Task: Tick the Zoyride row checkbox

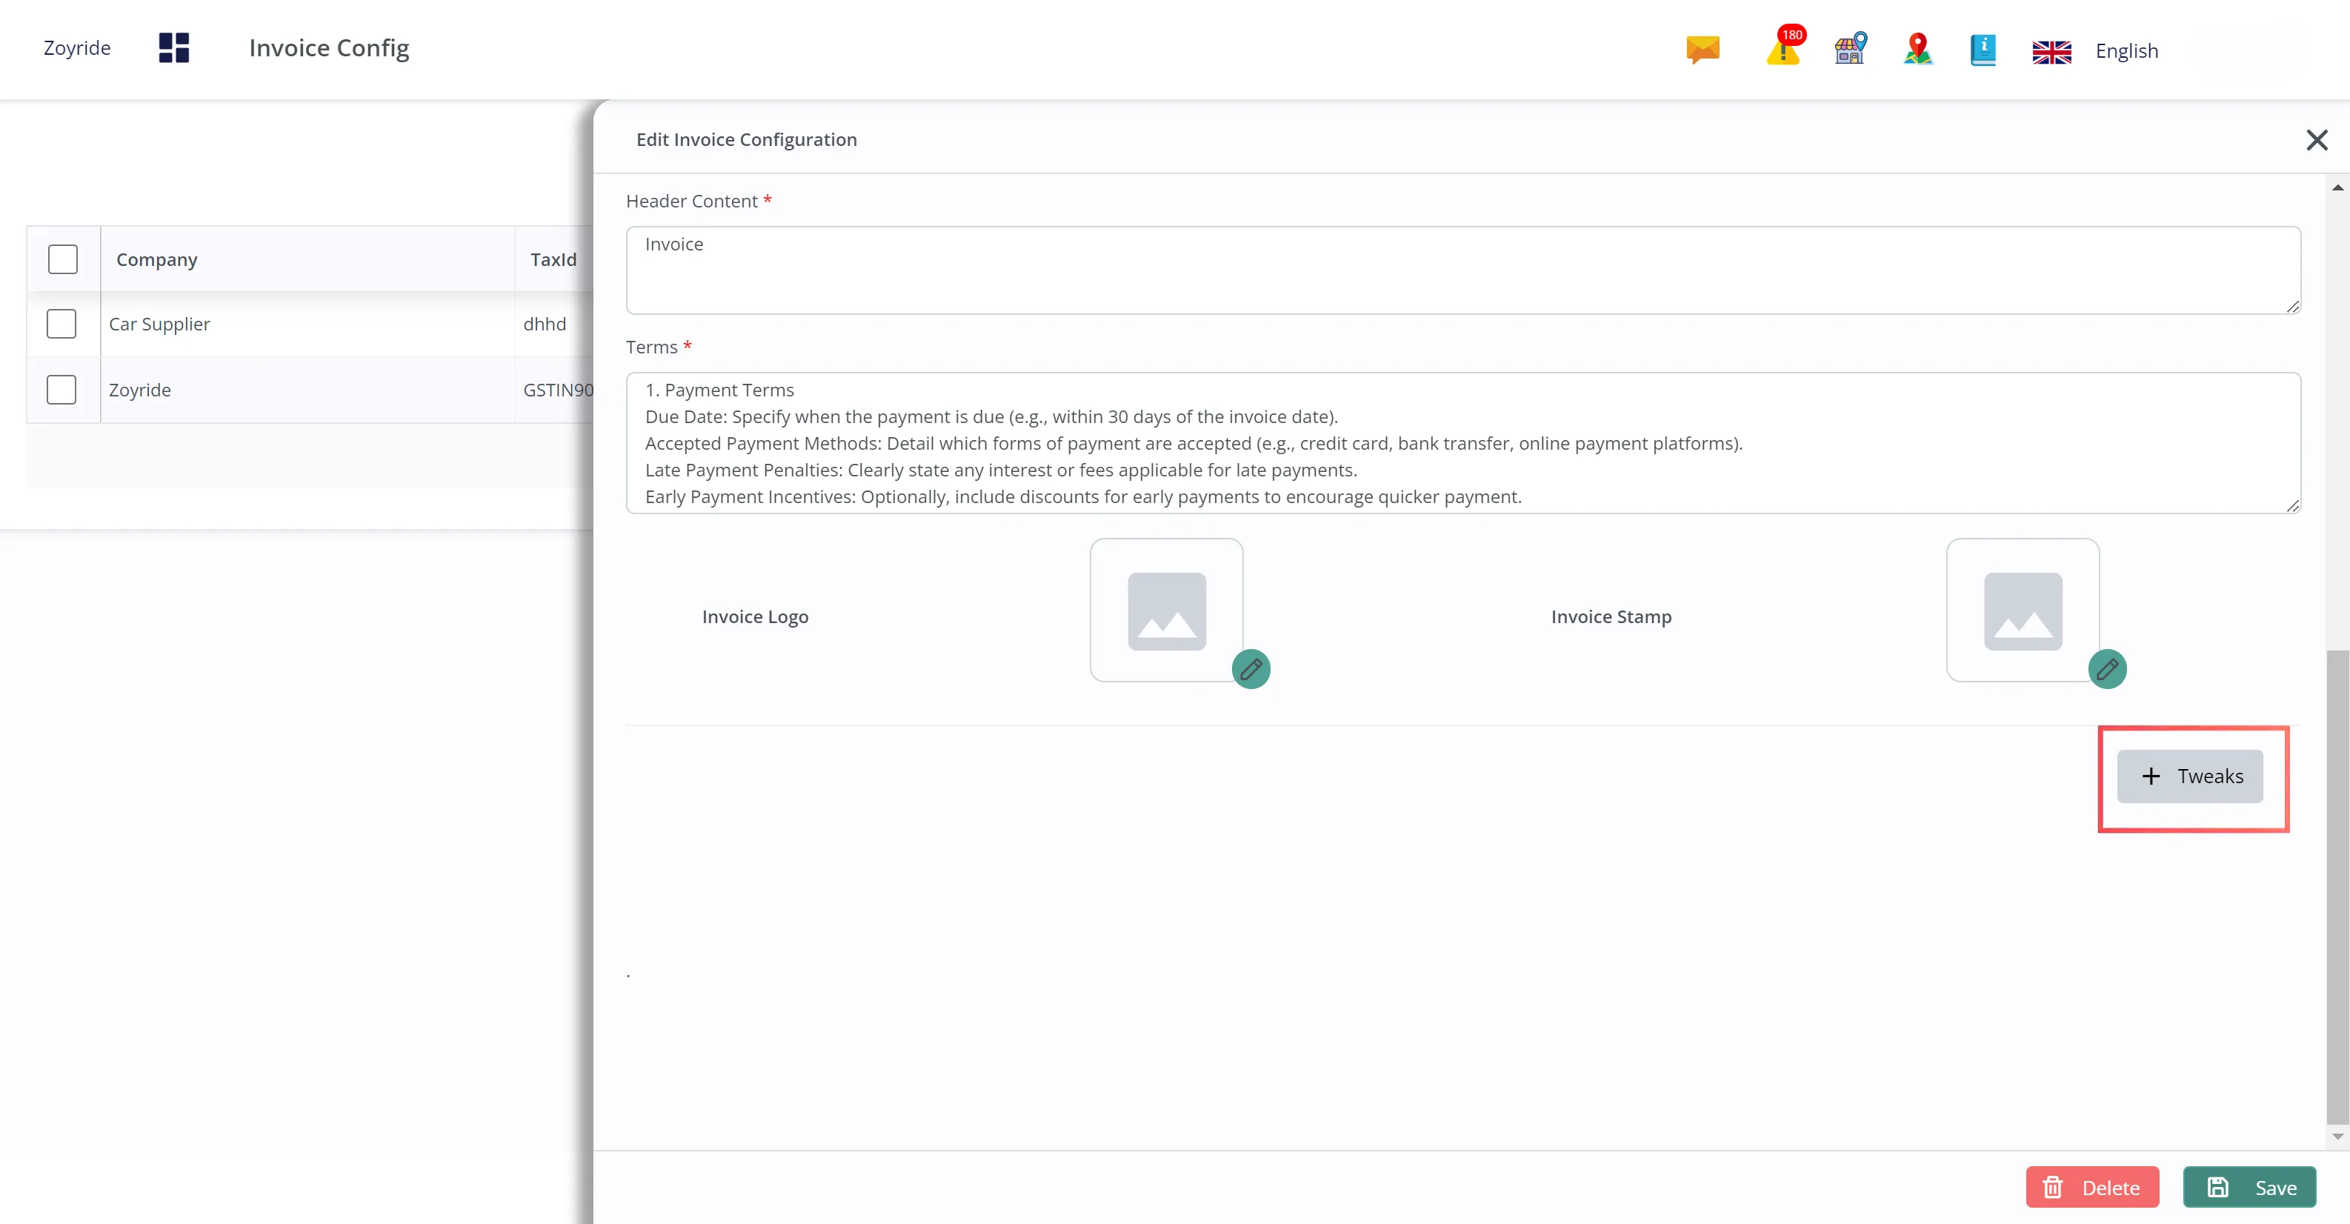Action: 61,390
